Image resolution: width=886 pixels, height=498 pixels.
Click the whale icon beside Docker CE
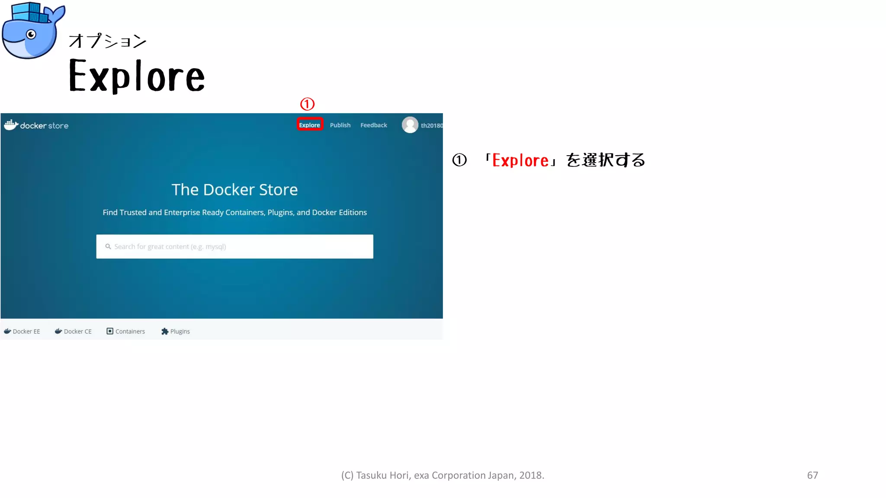pyautogui.click(x=58, y=331)
